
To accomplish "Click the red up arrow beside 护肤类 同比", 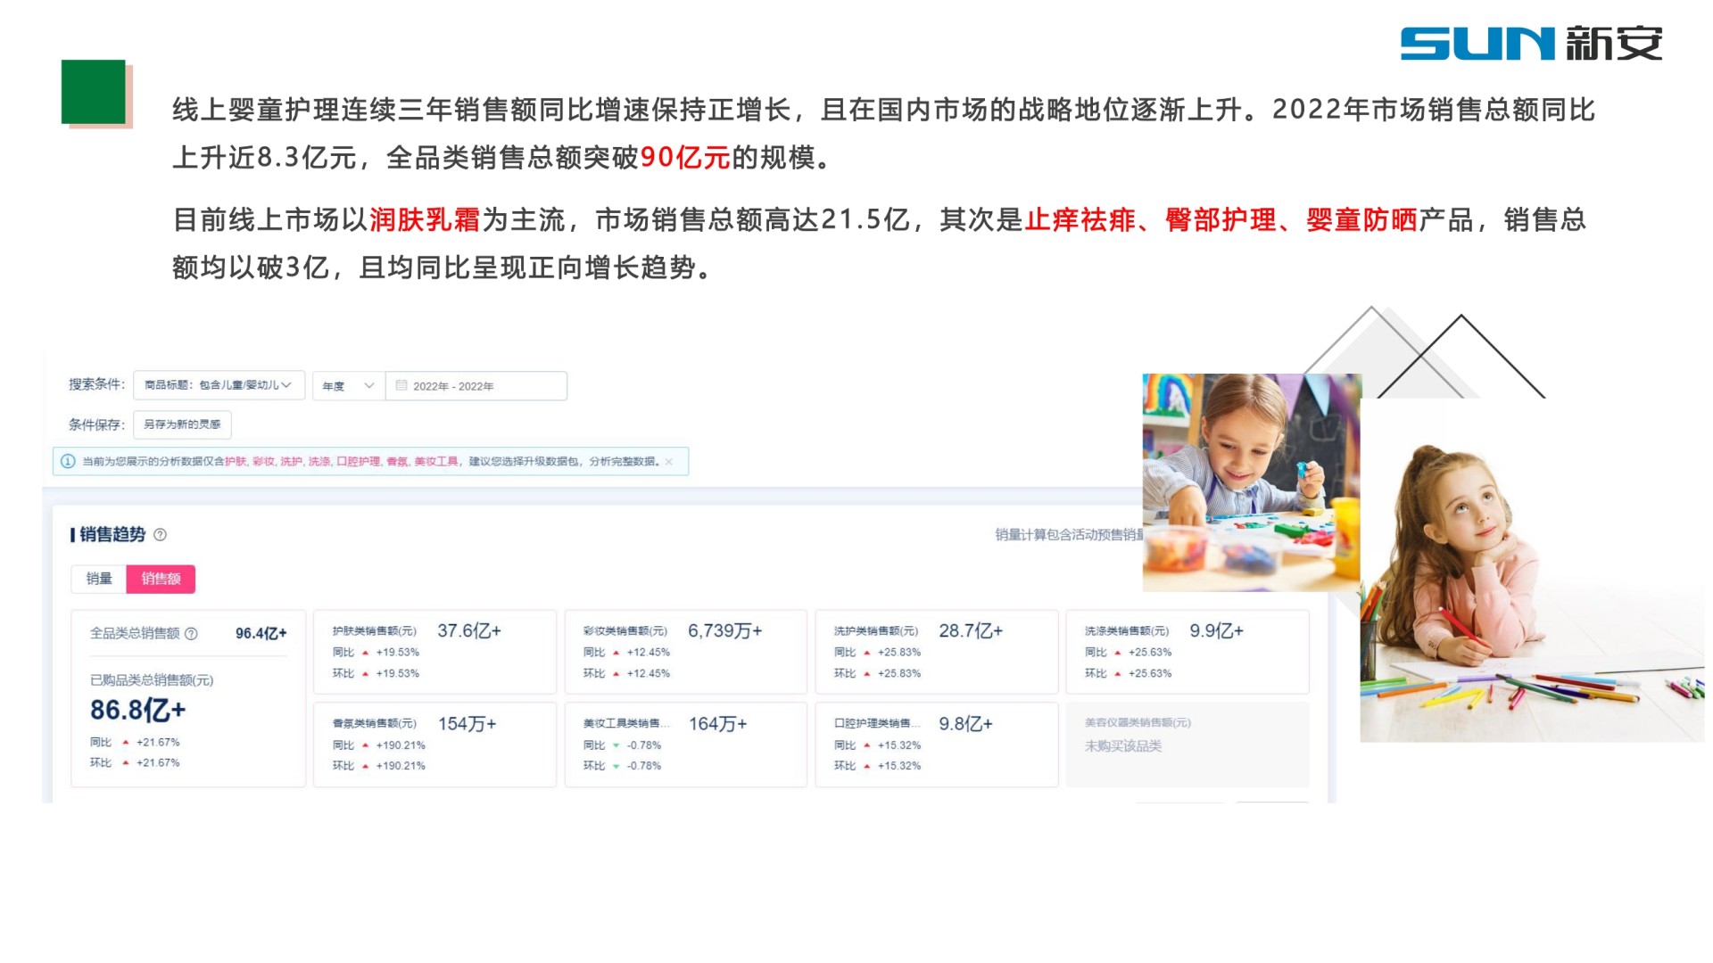I will 365,653.
